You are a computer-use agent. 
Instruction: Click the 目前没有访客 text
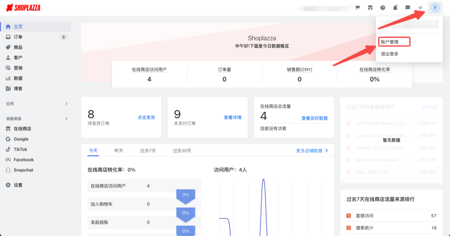[273, 129]
